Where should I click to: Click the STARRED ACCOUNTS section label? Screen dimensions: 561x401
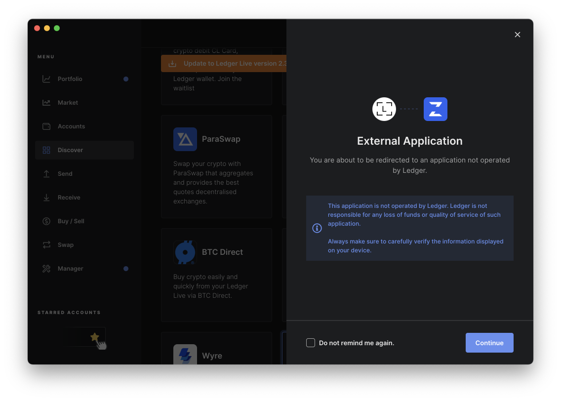(x=69, y=312)
